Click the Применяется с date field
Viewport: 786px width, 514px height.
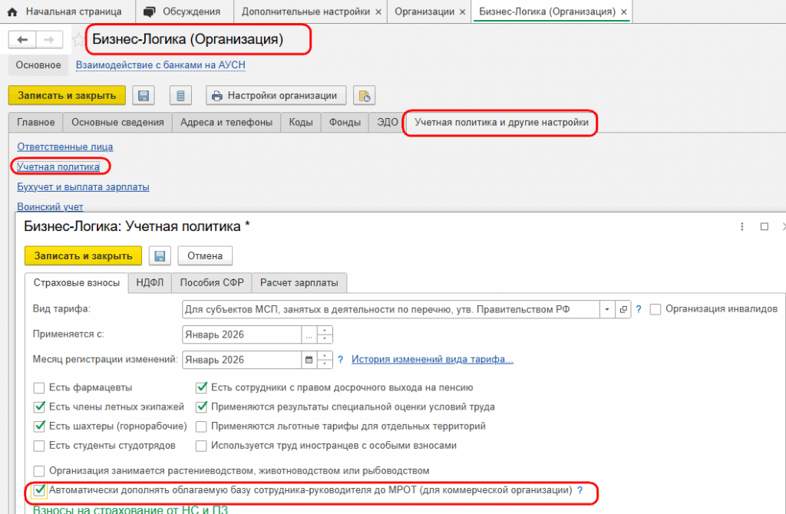point(242,334)
